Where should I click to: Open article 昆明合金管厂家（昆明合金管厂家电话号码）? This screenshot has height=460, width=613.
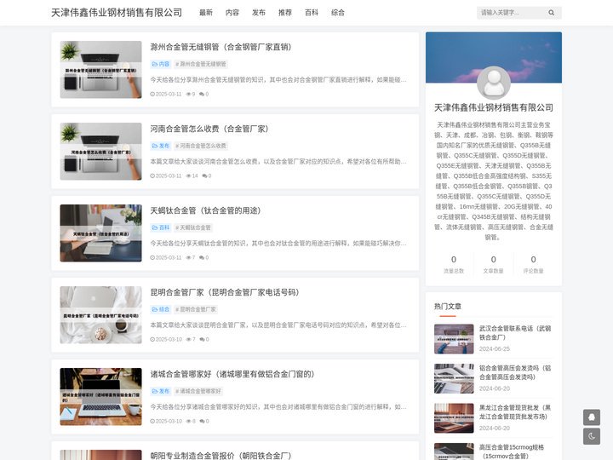(x=225, y=292)
